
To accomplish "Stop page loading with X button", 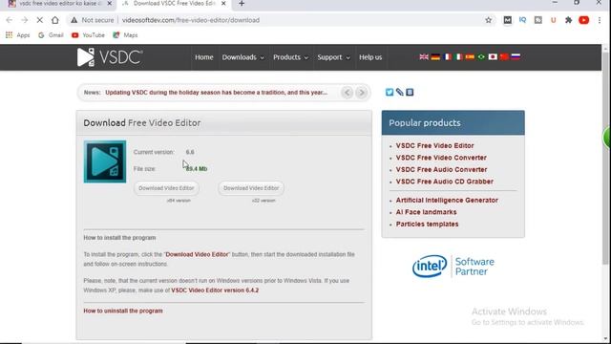I will coord(39,20).
